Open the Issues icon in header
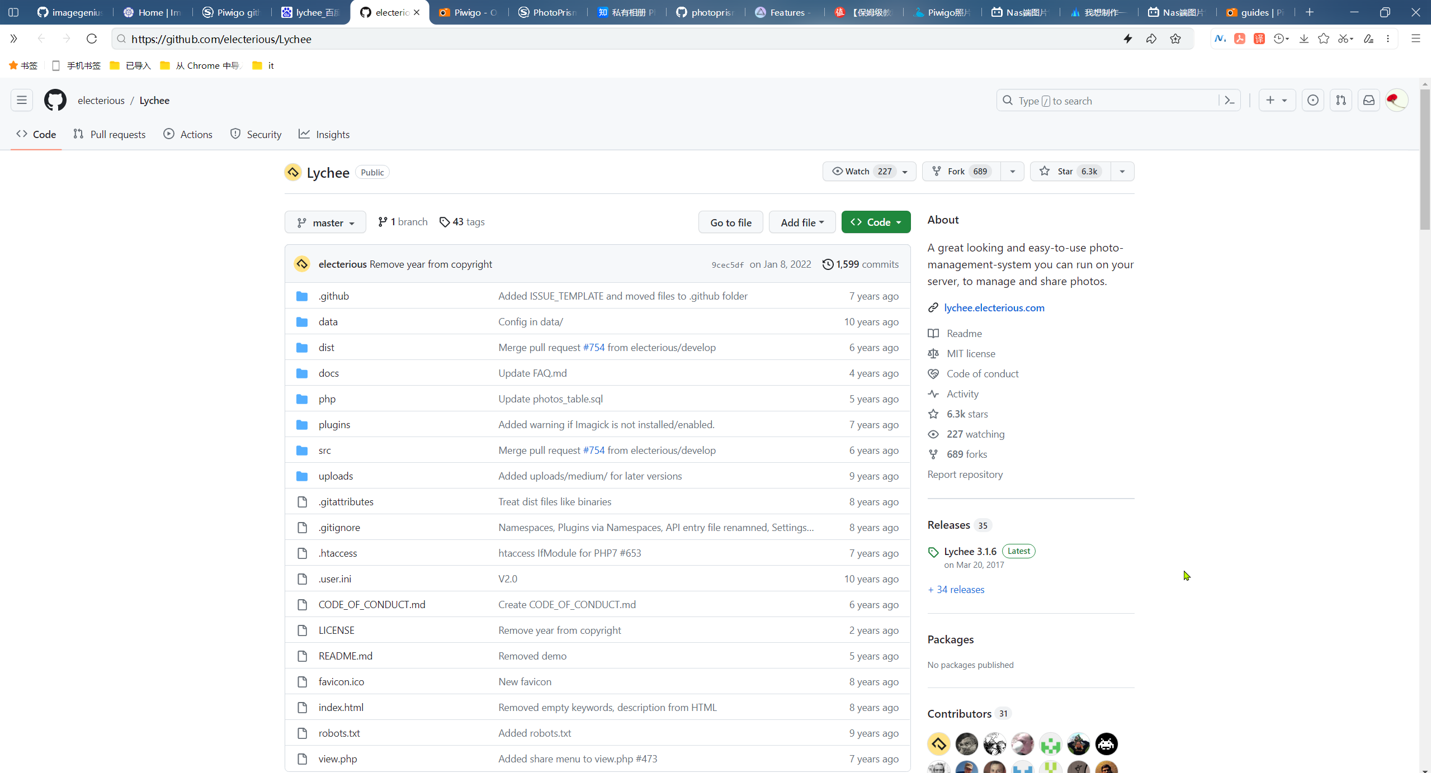 pyautogui.click(x=1312, y=101)
